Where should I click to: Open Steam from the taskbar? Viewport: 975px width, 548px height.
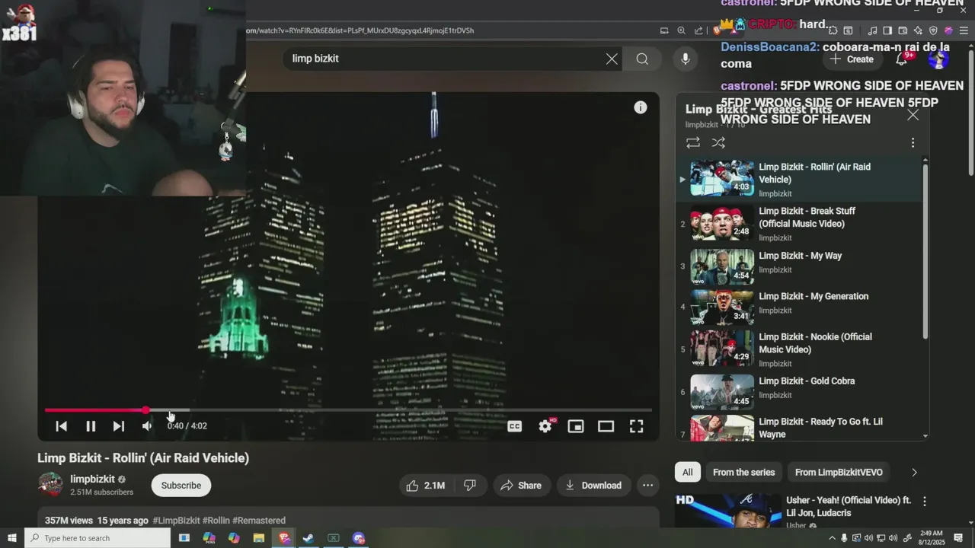pos(308,538)
